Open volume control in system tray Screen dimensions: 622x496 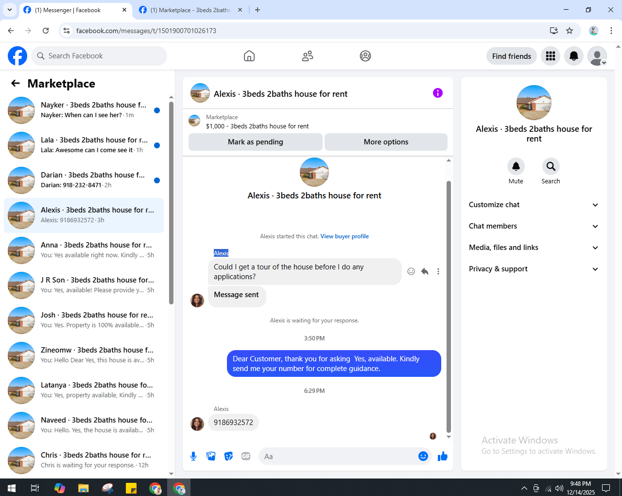point(559,488)
